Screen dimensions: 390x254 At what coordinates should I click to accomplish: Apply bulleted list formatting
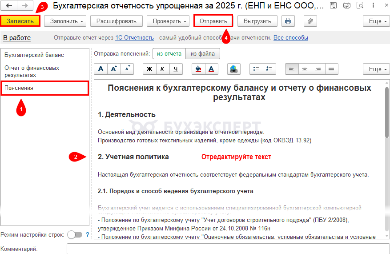pyautogui.click(x=256, y=69)
